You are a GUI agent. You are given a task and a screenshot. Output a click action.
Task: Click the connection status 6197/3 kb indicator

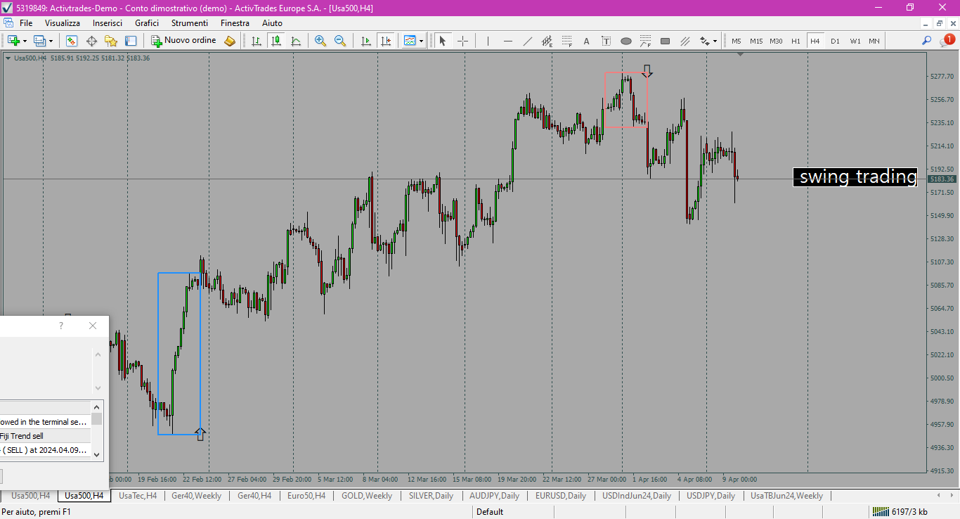[900, 511]
